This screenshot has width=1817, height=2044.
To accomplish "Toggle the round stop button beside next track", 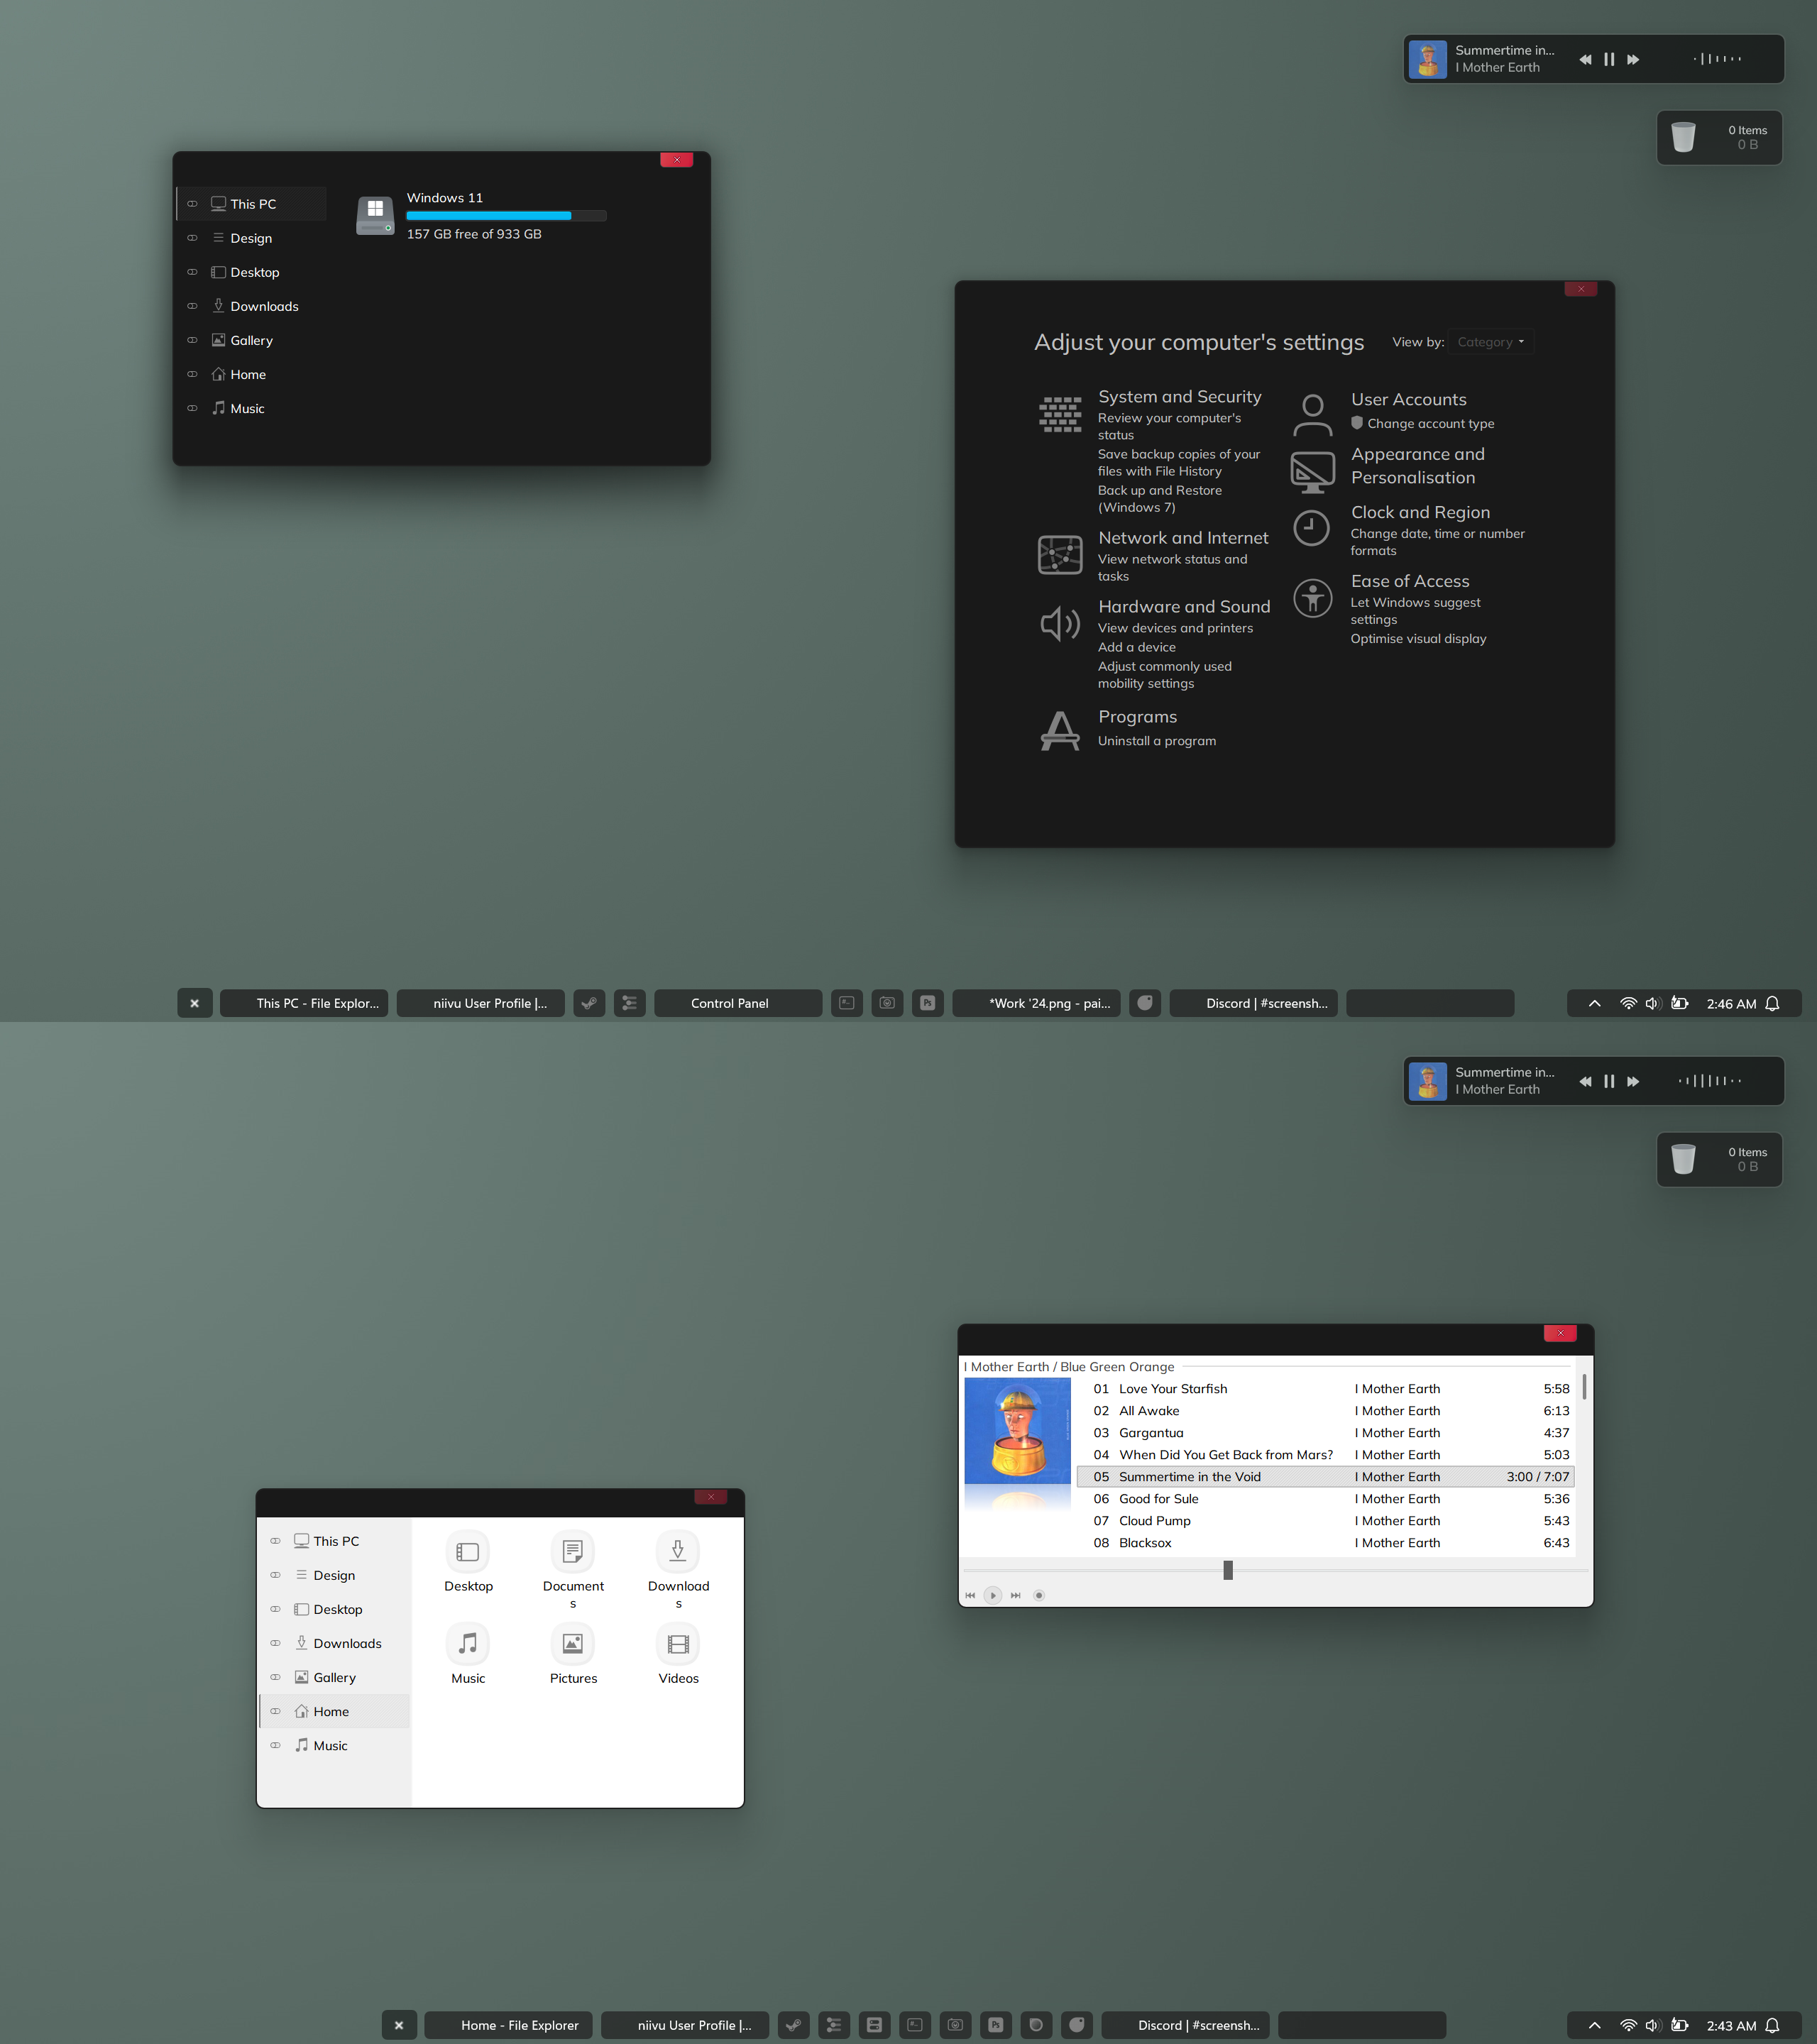I will [x=1039, y=1595].
